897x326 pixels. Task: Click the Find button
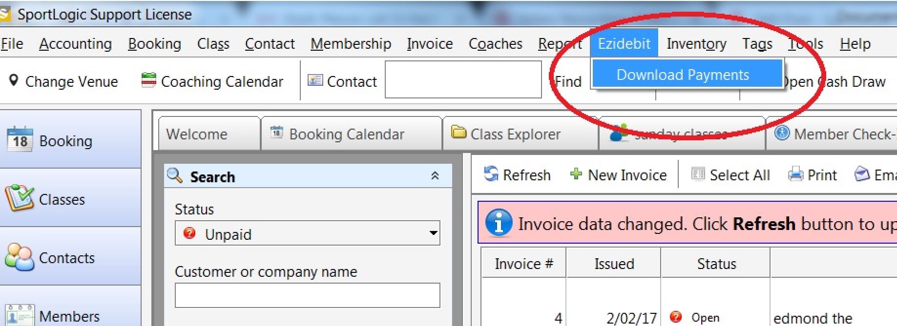[568, 81]
